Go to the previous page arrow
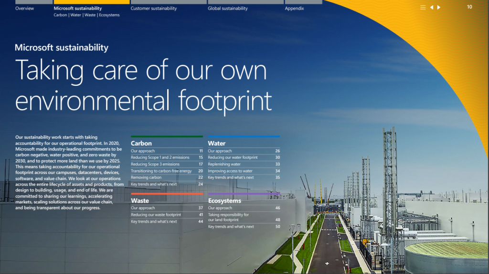 [432, 7]
